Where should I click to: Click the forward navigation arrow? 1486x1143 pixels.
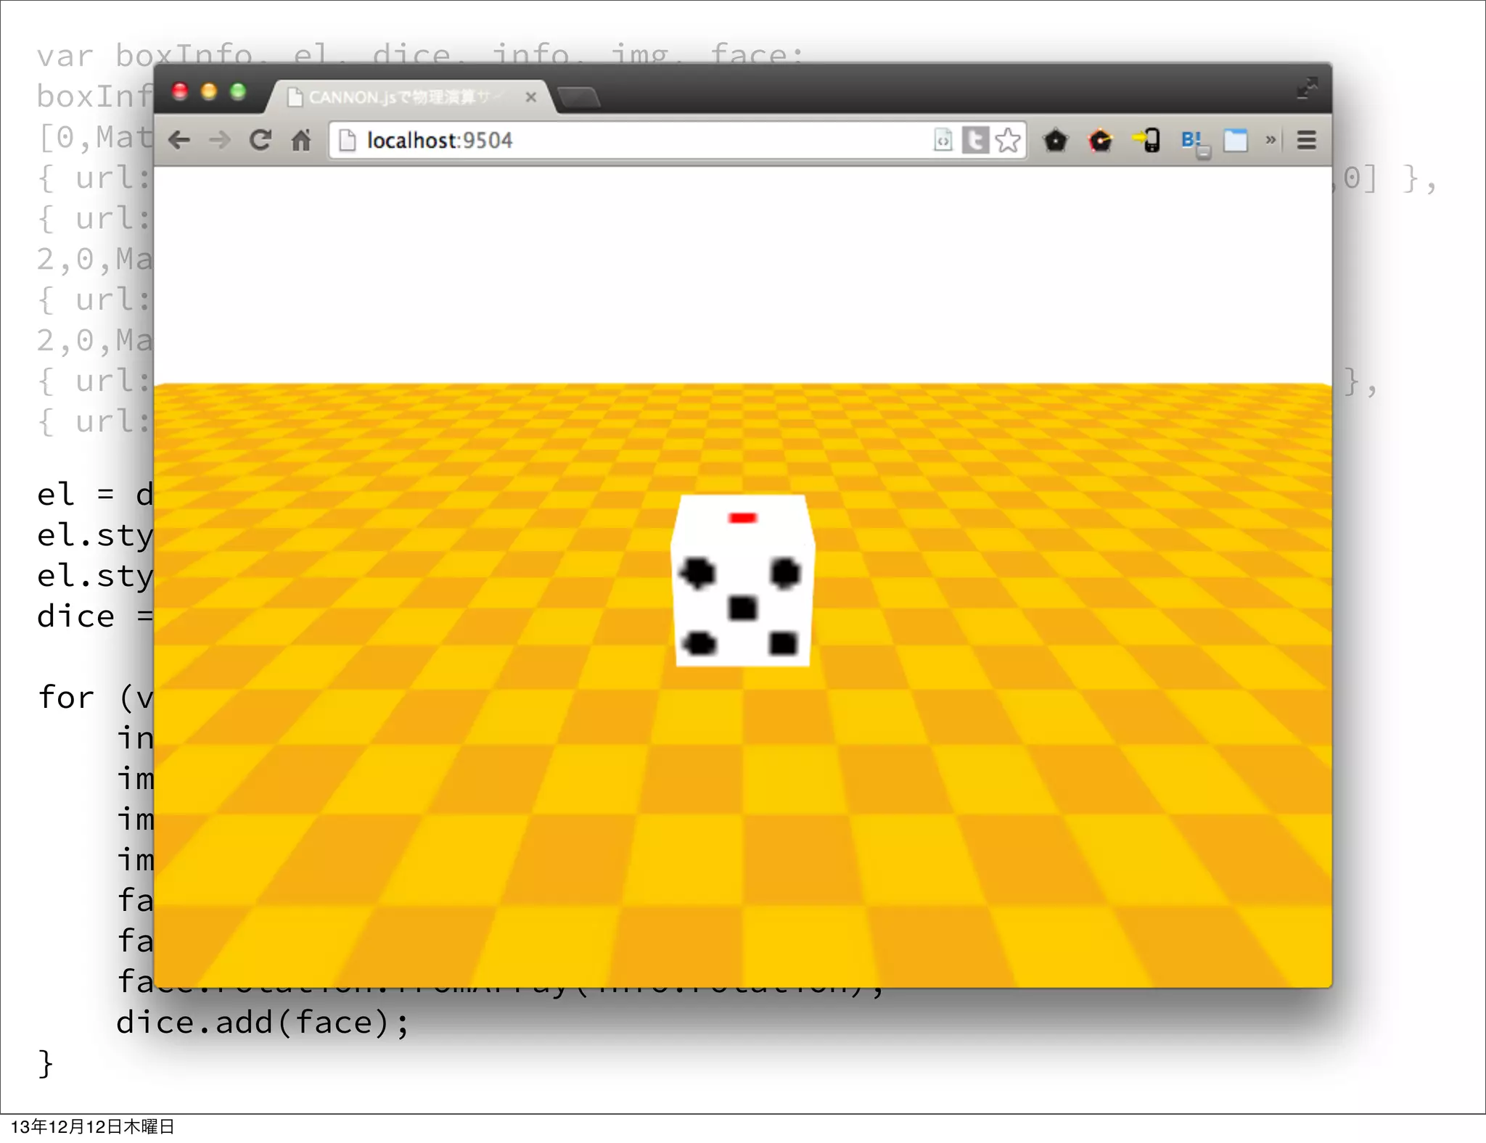219,140
